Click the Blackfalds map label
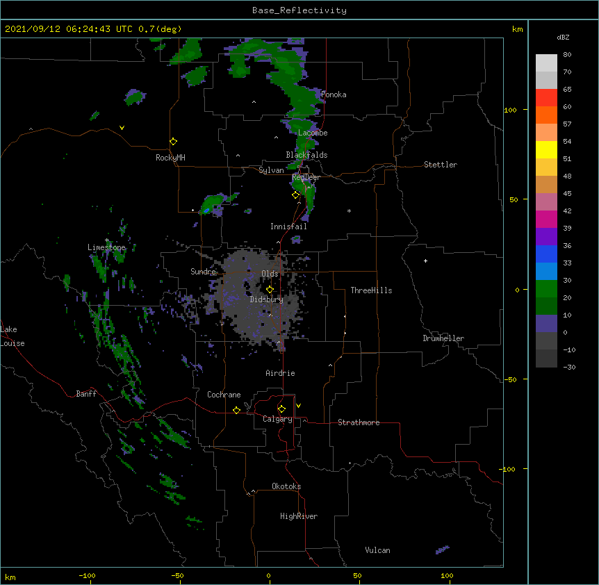The height and width of the screenshot is (585, 599). (306, 155)
